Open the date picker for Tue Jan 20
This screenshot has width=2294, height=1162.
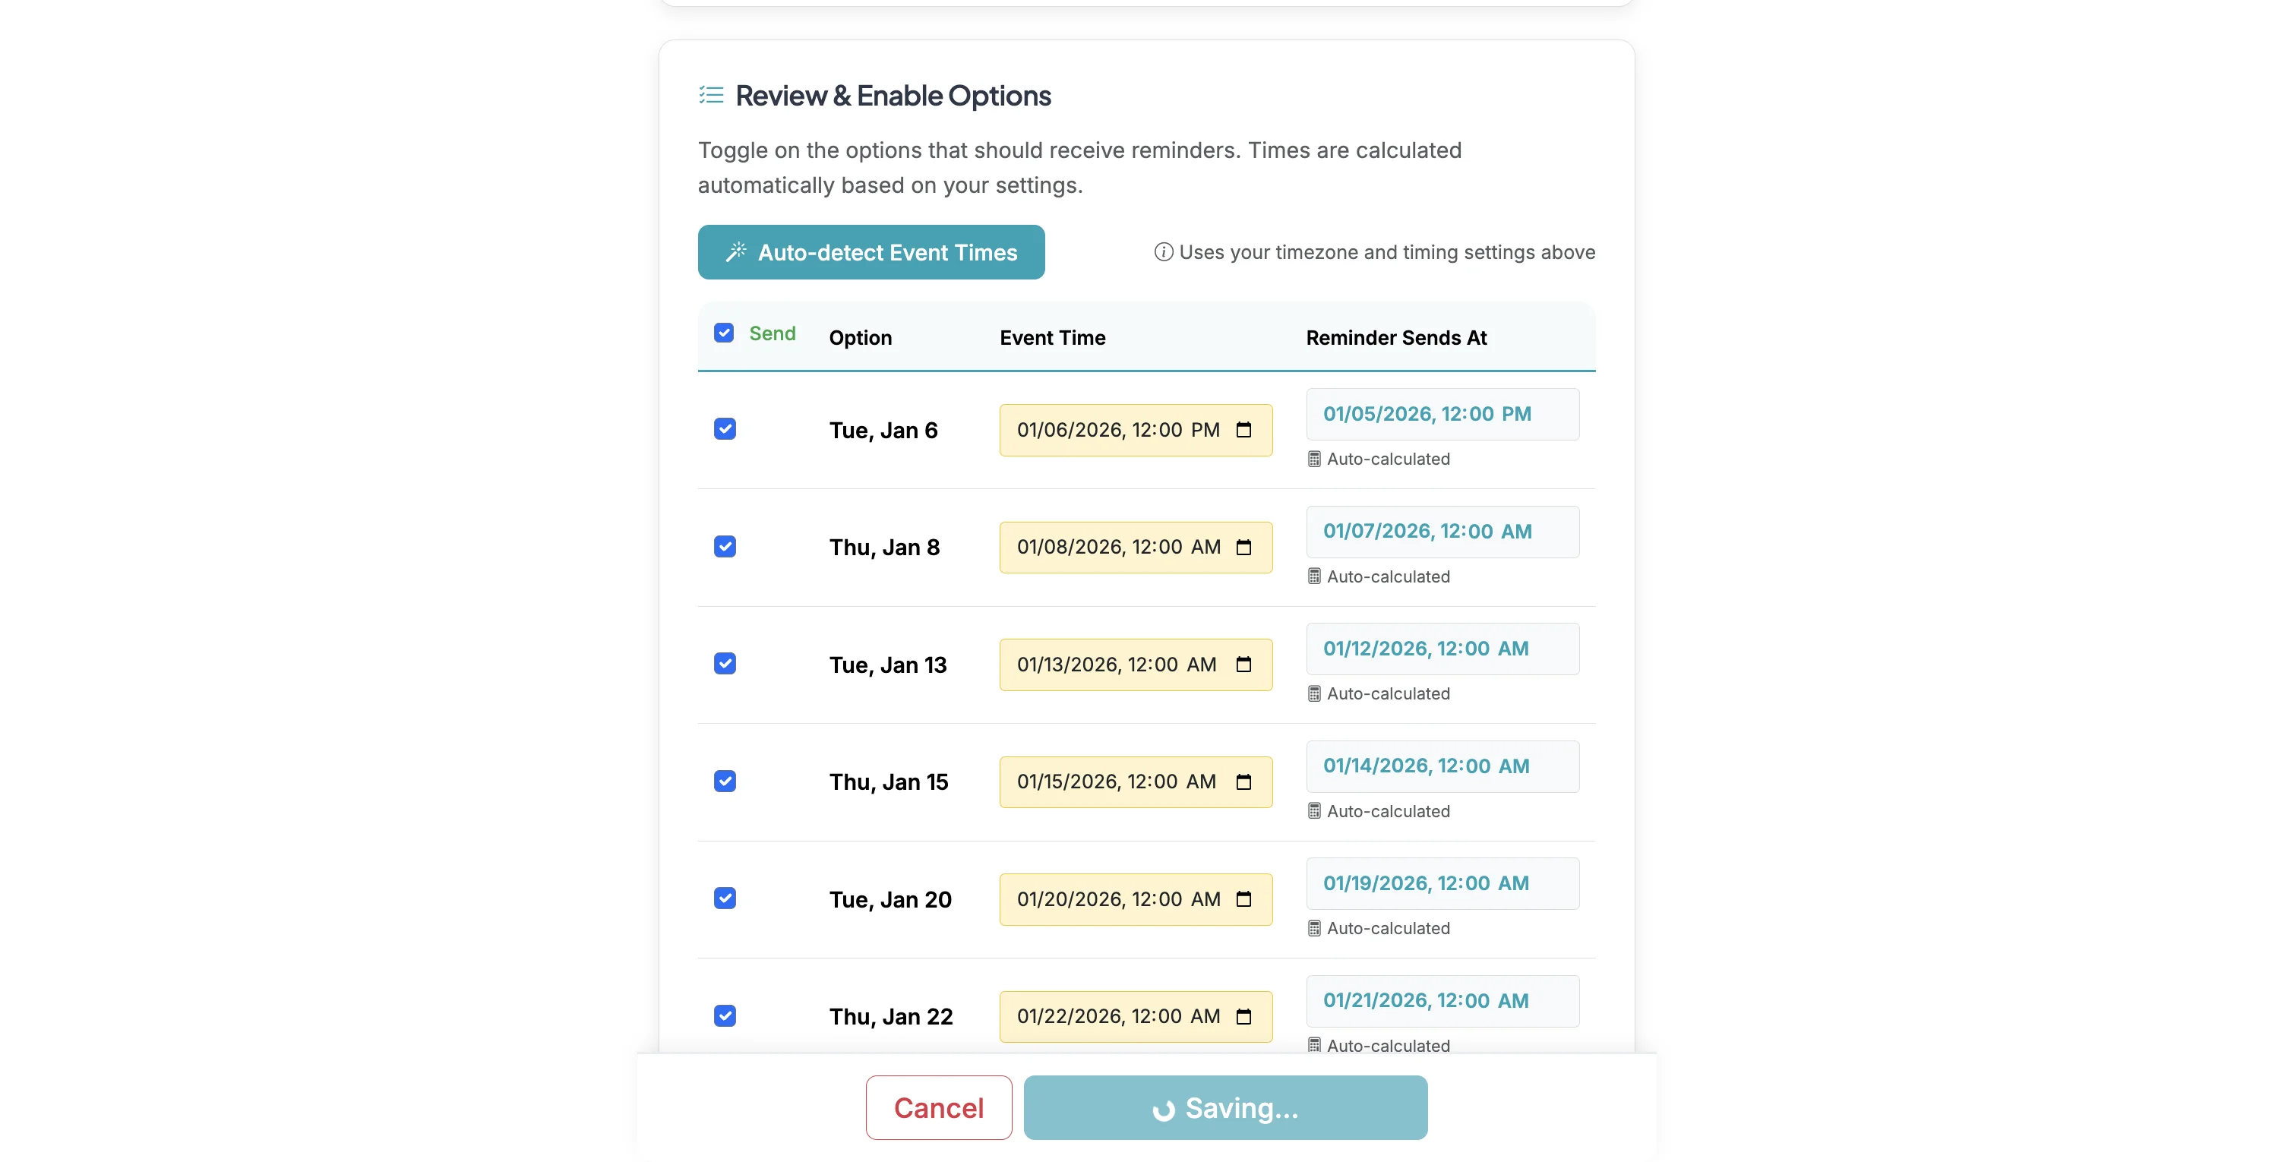(1244, 899)
